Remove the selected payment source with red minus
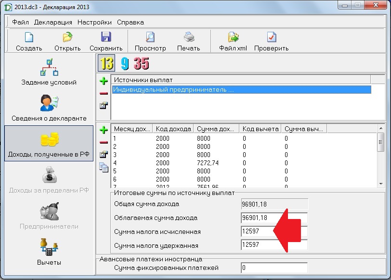 tap(104, 93)
